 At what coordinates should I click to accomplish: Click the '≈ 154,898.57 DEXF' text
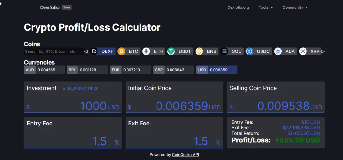tap(80, 89)
